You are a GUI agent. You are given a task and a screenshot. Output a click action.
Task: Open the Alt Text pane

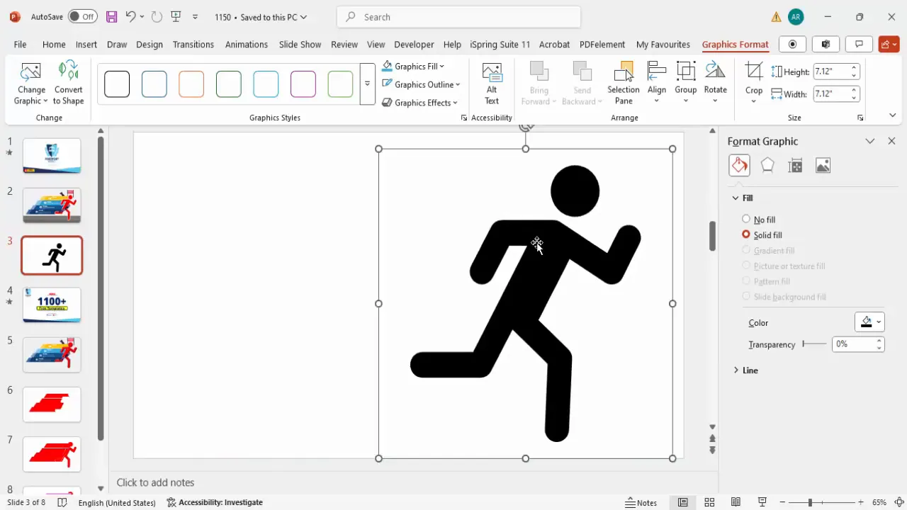click(x=492, y=84)
